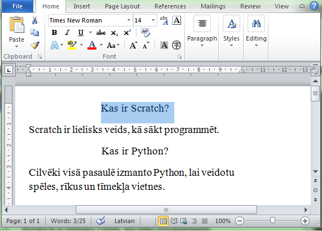Change language from Latvian indicator
322x231 pixels.
click(125, 221)
